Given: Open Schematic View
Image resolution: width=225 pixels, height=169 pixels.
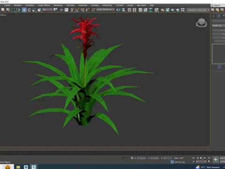Looking at the screenshot, I should click(x=150, y=10).
